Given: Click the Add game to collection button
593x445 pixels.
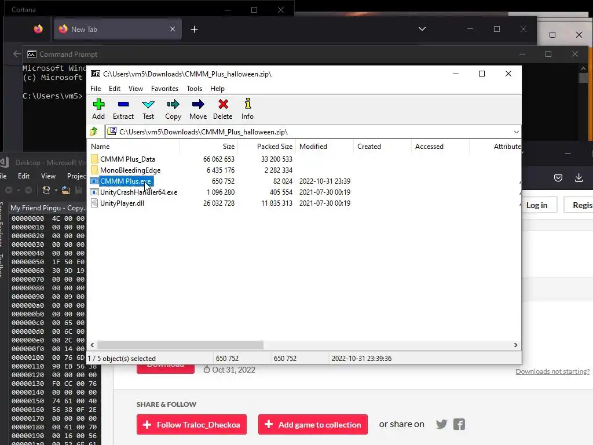Looking at the screenshot, I should (313, 425).
